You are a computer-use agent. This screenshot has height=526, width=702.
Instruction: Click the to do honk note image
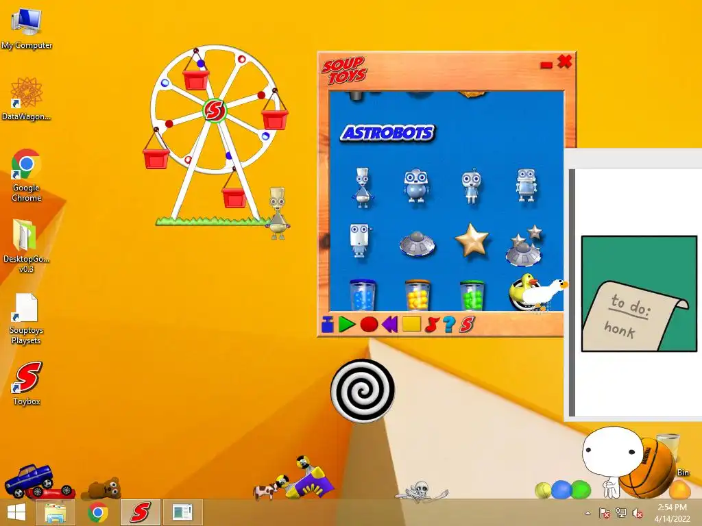coord(639,293)
